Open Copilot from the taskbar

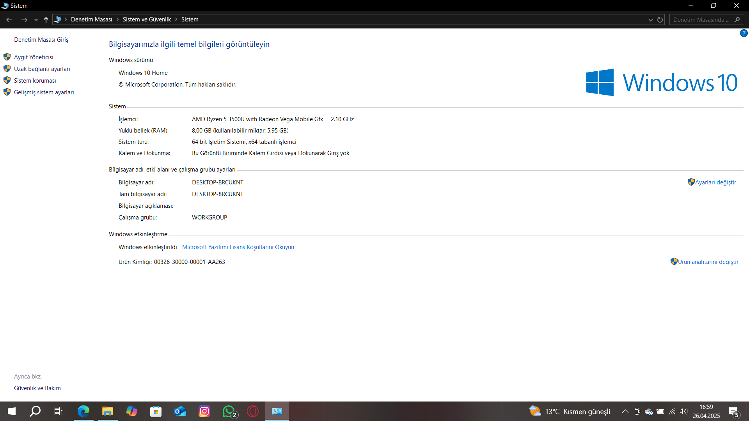click(131, 411)
